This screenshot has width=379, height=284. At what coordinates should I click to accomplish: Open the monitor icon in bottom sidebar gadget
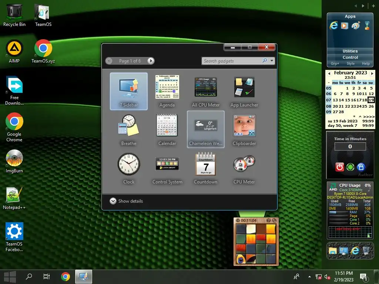(343, 251)
